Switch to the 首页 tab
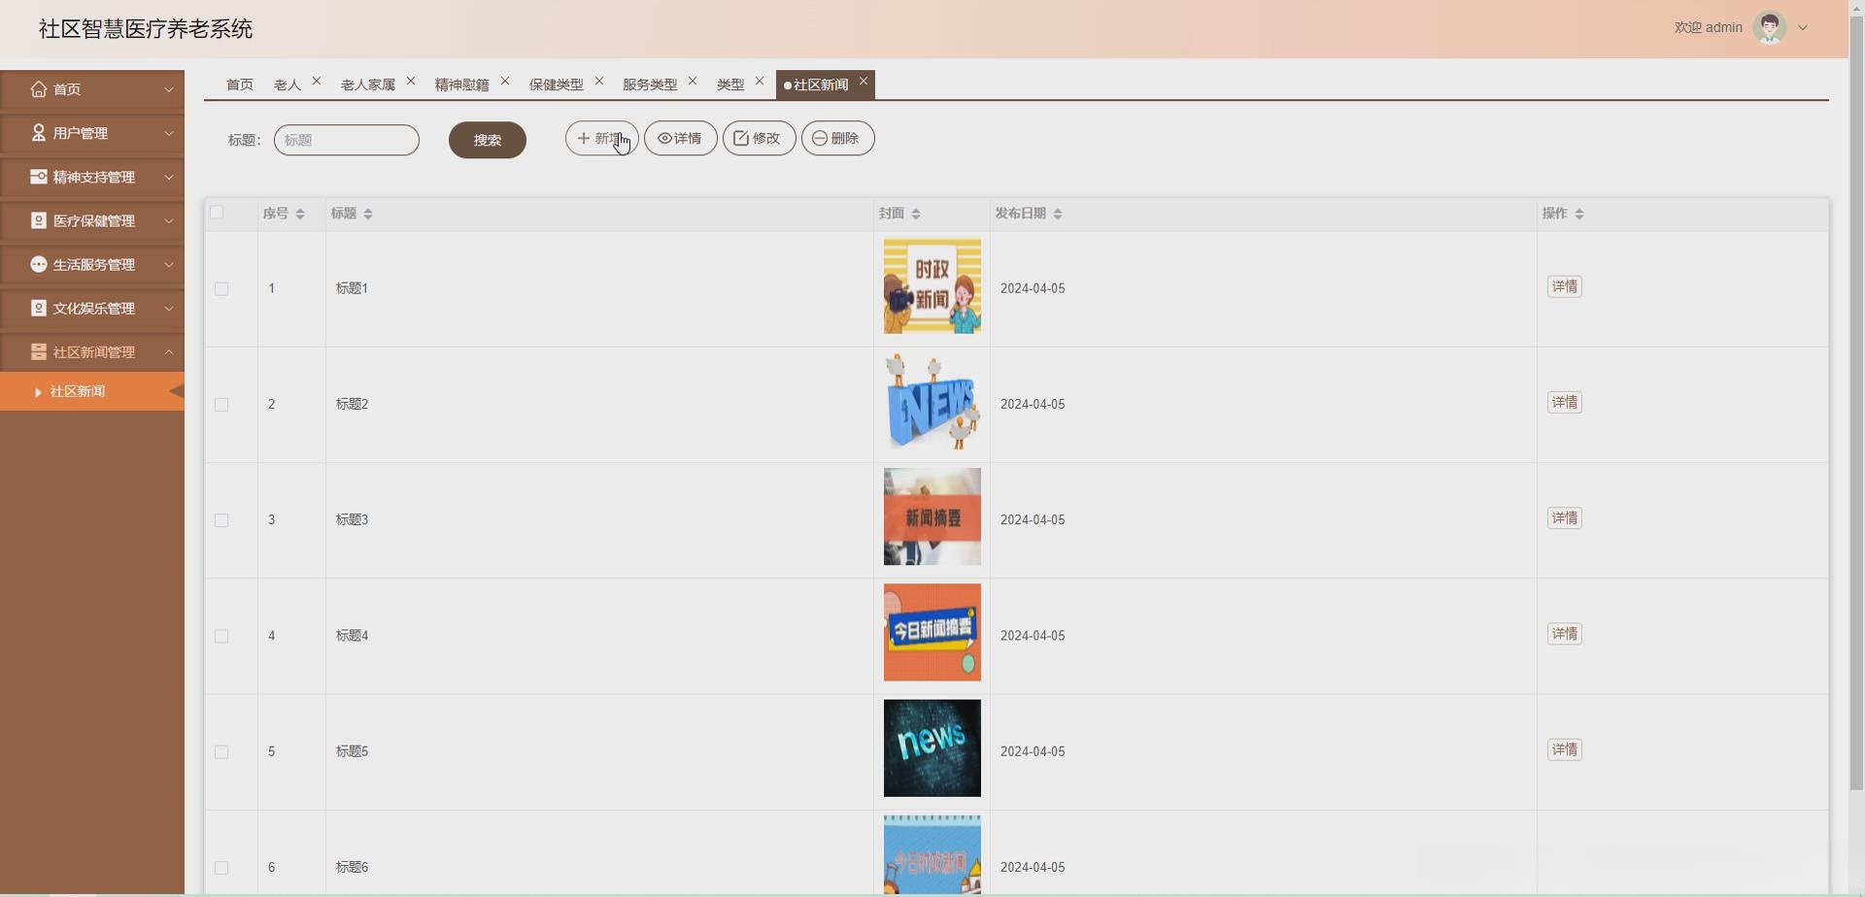This screenshot has height=897, width=1865. click(x=240, y=84)
